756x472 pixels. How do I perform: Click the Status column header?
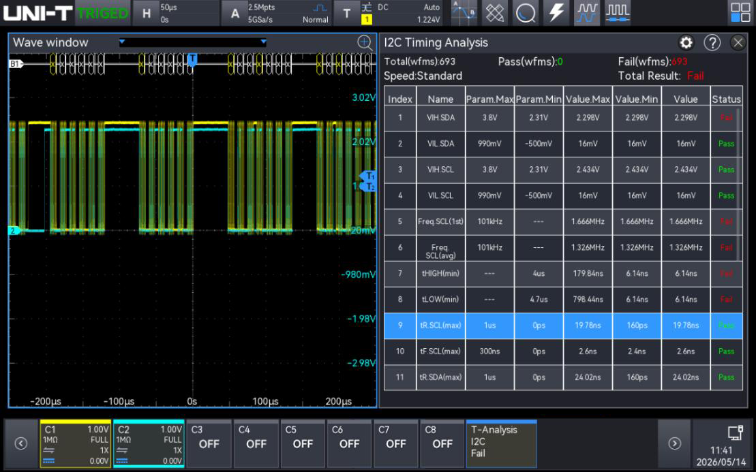coord(726,96)
